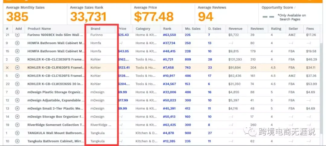The image size is (326, 146).
Task: Click the Add column header
Action: coord(18,29)
